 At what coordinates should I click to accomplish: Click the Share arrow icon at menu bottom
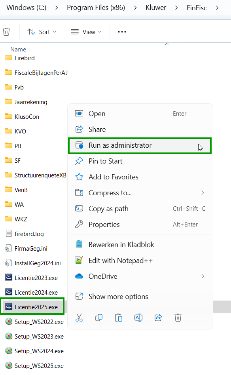[x=158, y=318]
